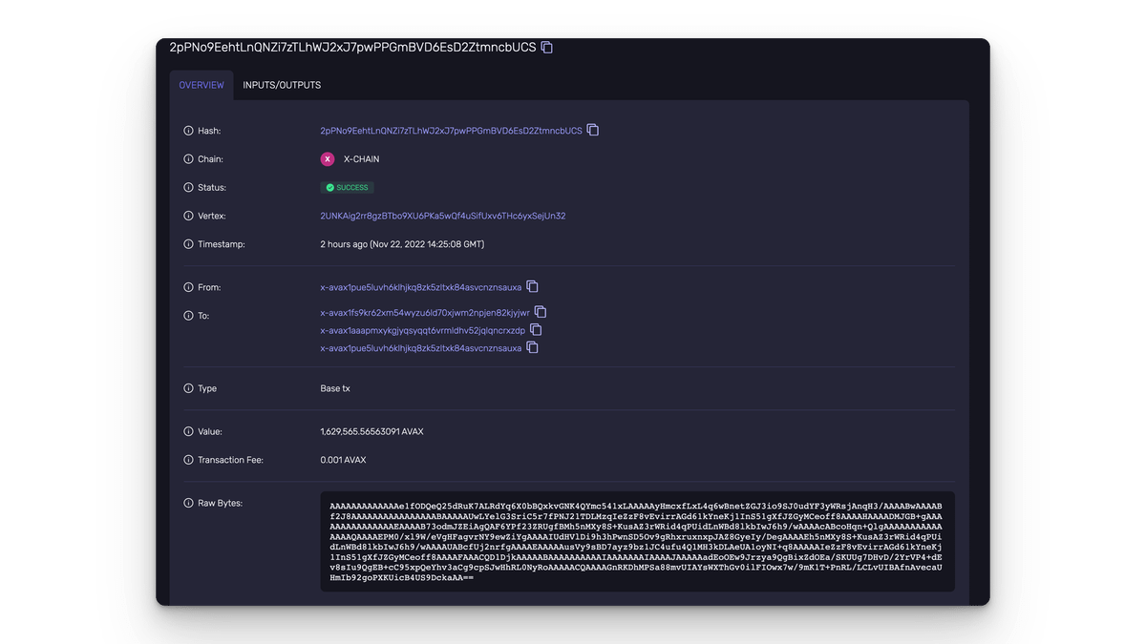Open the To address x-avax1aaapmxykg… link

click(x=423, y=331)
